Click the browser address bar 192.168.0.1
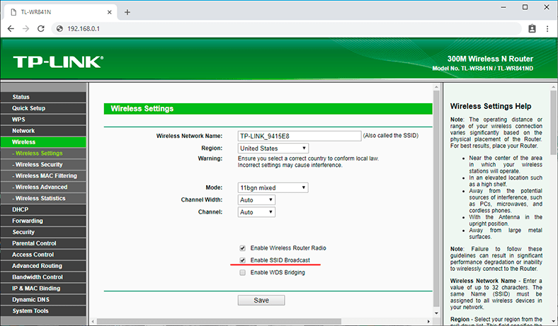The height and width of the screenshot is (326, 558). [287, 29]
